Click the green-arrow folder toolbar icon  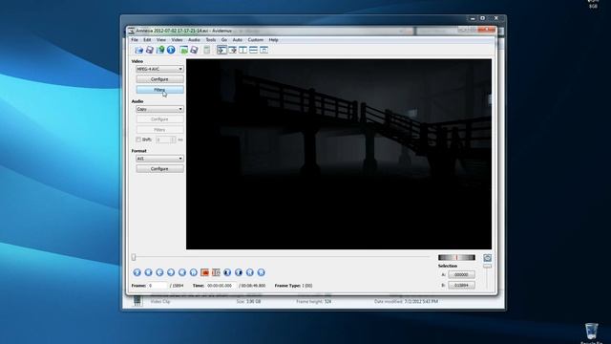coord(160,50)
